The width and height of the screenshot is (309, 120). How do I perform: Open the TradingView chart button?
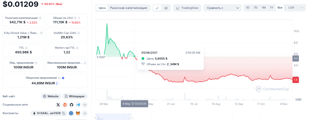point(187,8)
